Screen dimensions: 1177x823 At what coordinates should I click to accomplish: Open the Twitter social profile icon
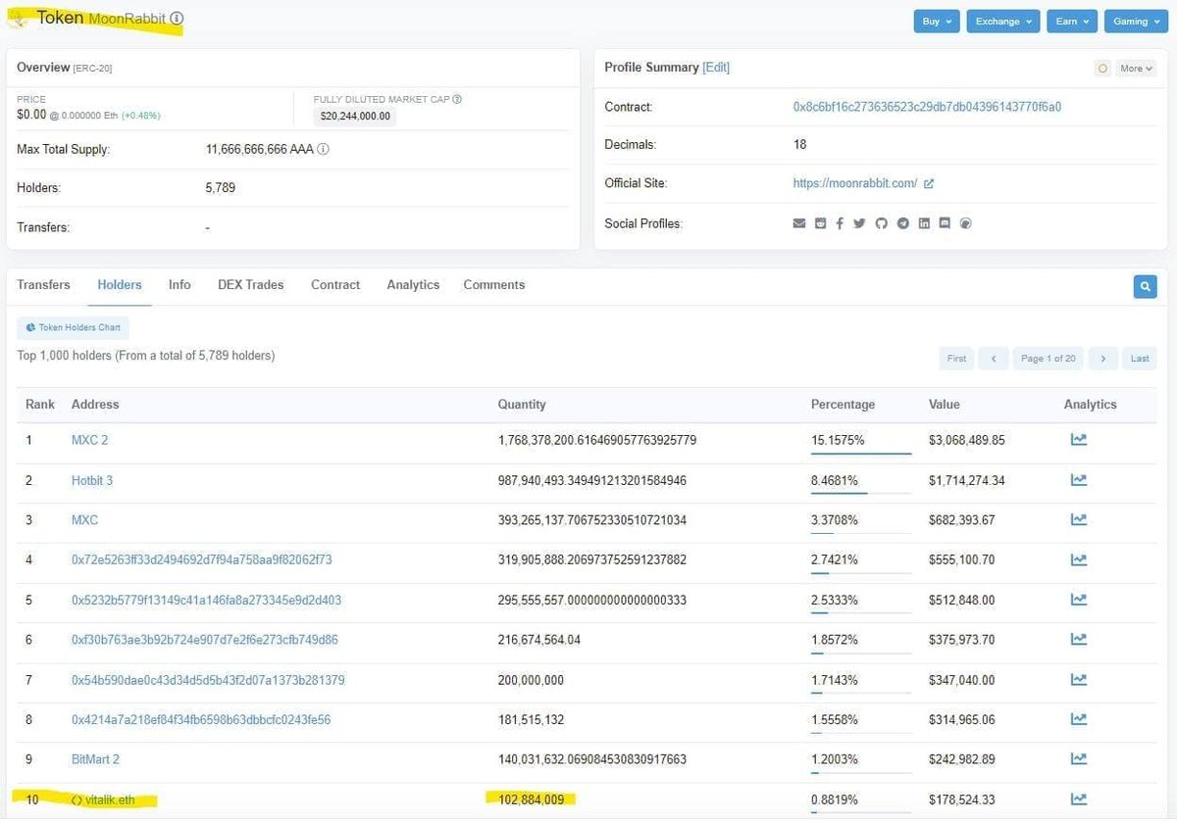pos(859,223)
